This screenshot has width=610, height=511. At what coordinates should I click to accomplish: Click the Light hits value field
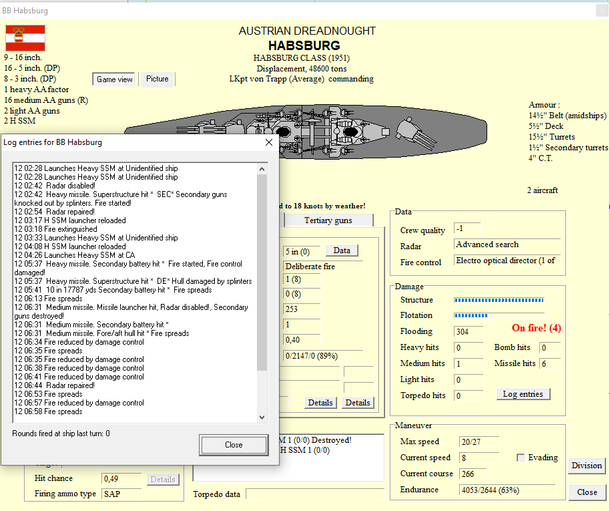[x=469, y=380]
